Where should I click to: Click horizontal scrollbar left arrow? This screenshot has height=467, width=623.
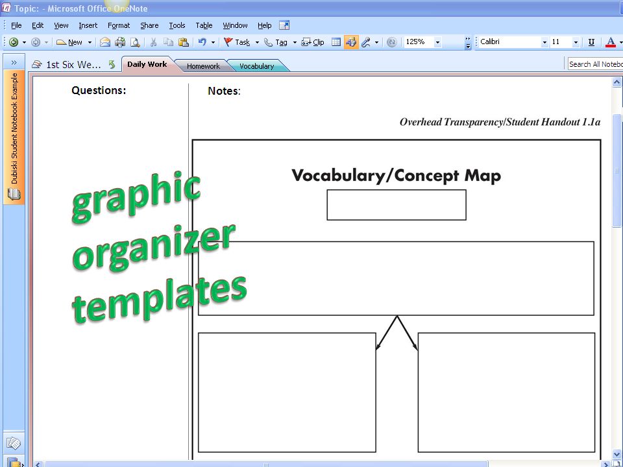tap(38, 464)
